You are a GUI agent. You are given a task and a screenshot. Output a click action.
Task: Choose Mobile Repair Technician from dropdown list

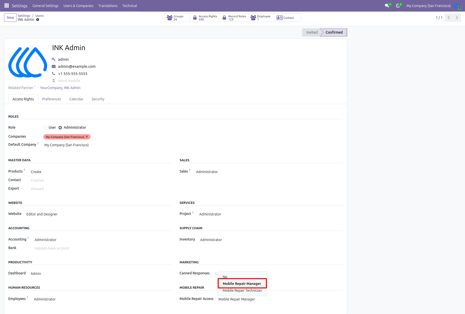tap(242, 290)
